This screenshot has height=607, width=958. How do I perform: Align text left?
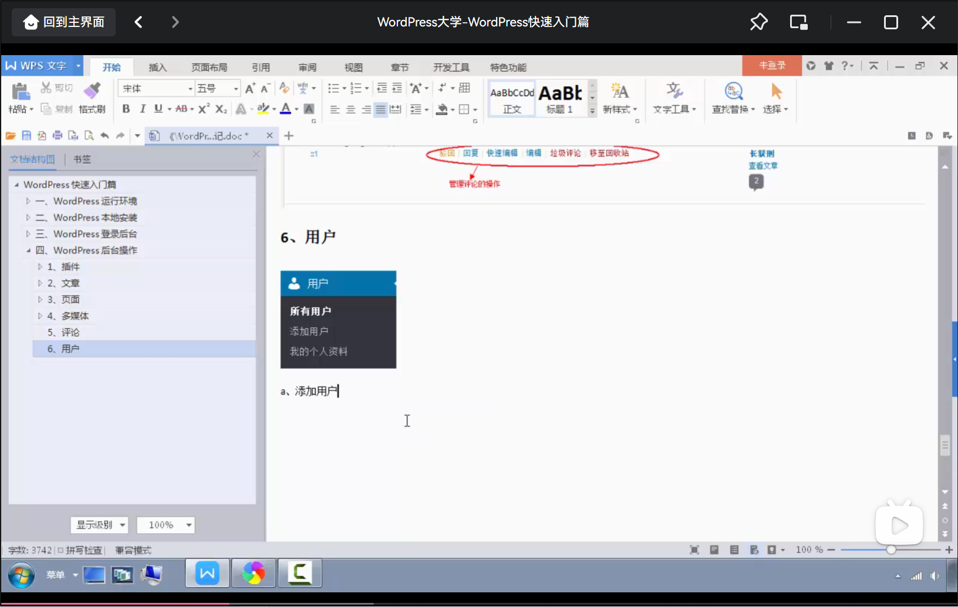pyautogui.click(x=335, y=110)
